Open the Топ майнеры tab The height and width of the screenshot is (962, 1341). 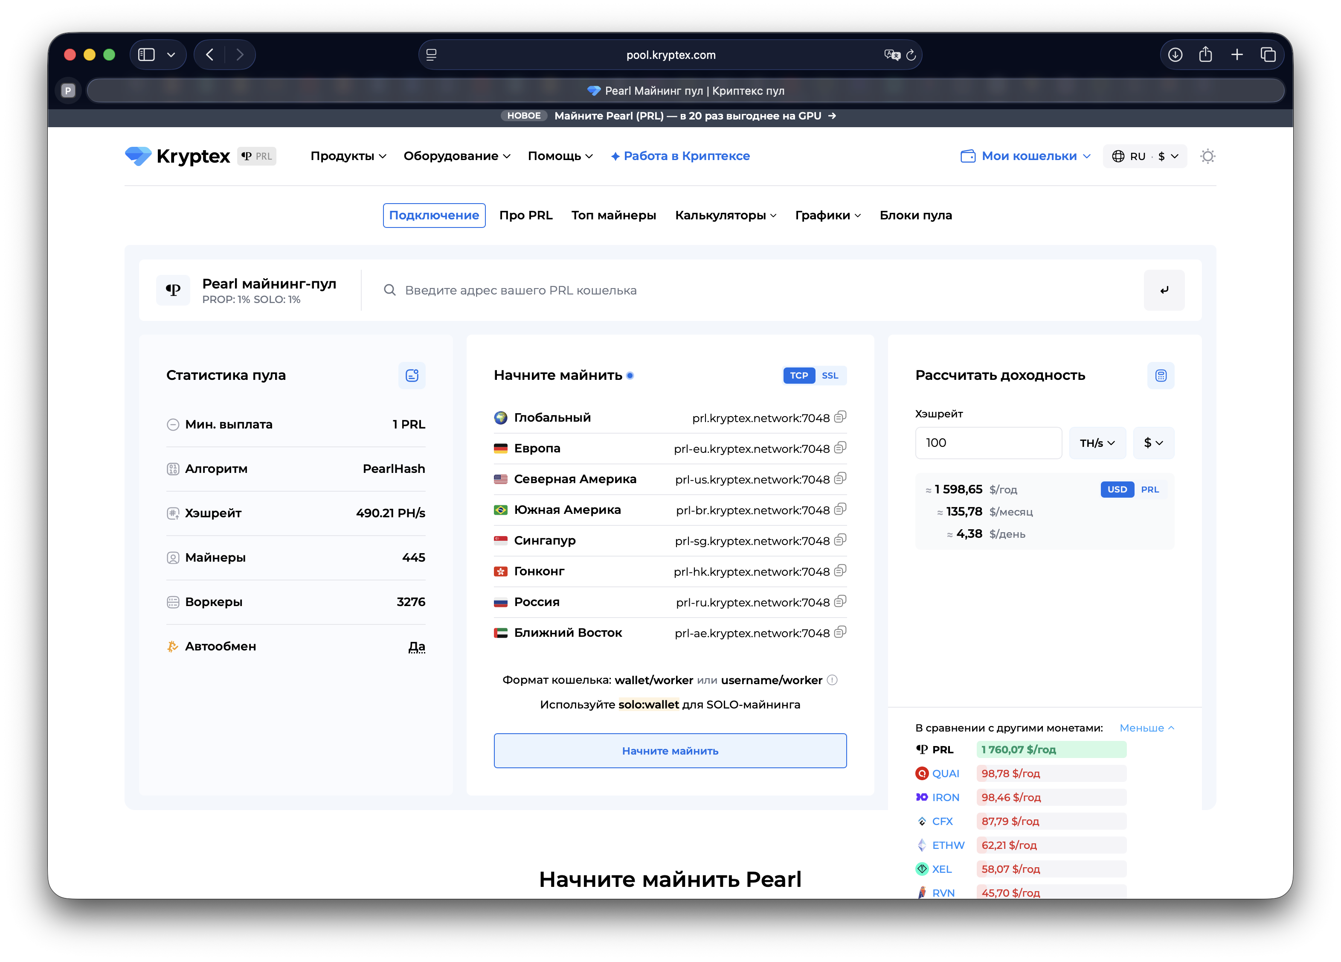tap(613, 216)
